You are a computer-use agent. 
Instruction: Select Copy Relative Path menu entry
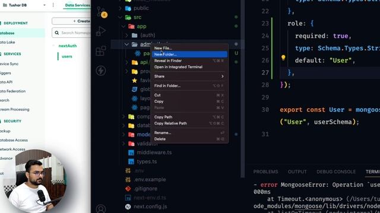point(189,123)
